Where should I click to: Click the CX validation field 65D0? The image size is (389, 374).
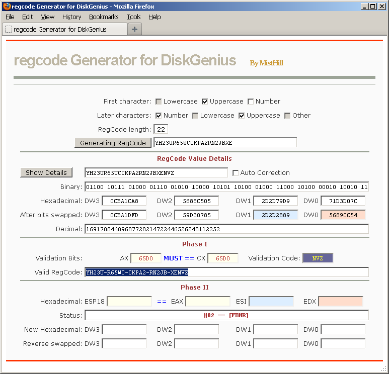(223, 258)
